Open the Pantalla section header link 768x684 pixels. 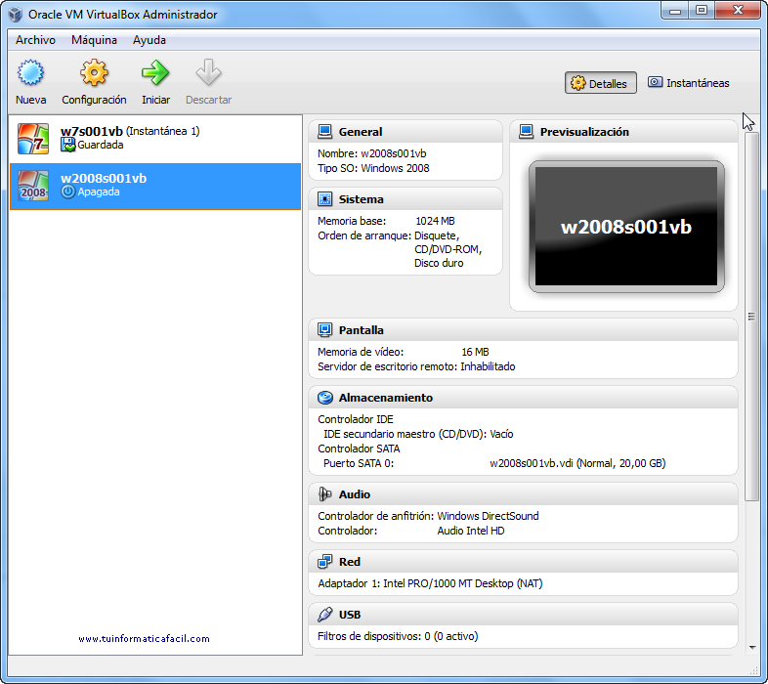tap(361, 330)
